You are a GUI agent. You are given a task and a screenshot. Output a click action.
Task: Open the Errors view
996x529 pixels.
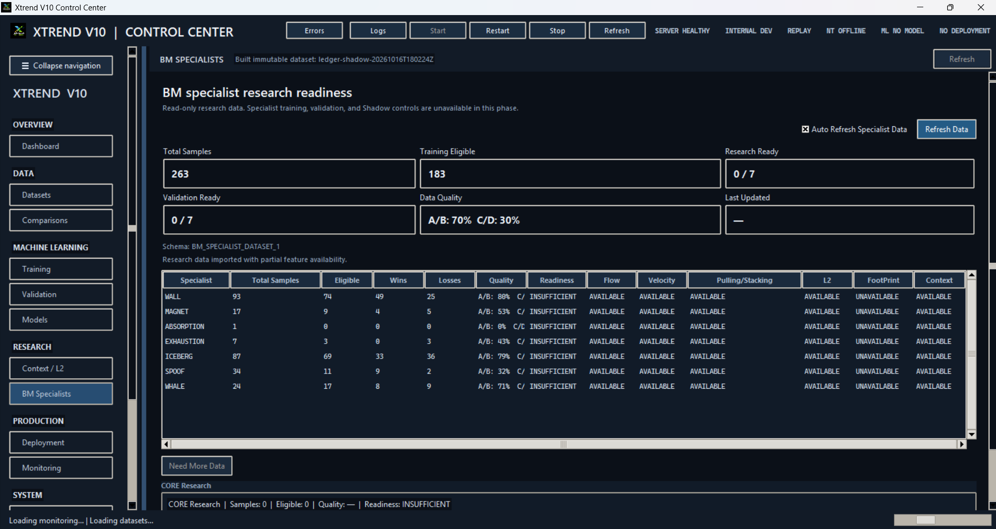pyautogui.click(x=314, y=31)
